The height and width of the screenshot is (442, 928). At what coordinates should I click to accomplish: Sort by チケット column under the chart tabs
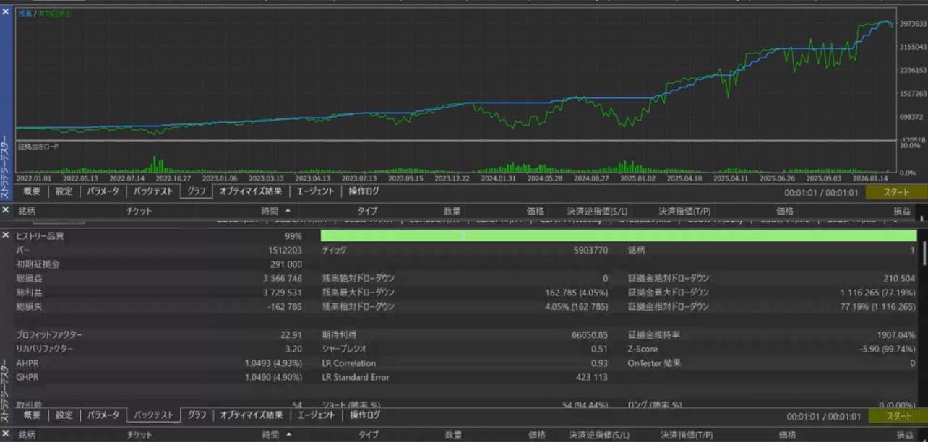tap(139, 211)
